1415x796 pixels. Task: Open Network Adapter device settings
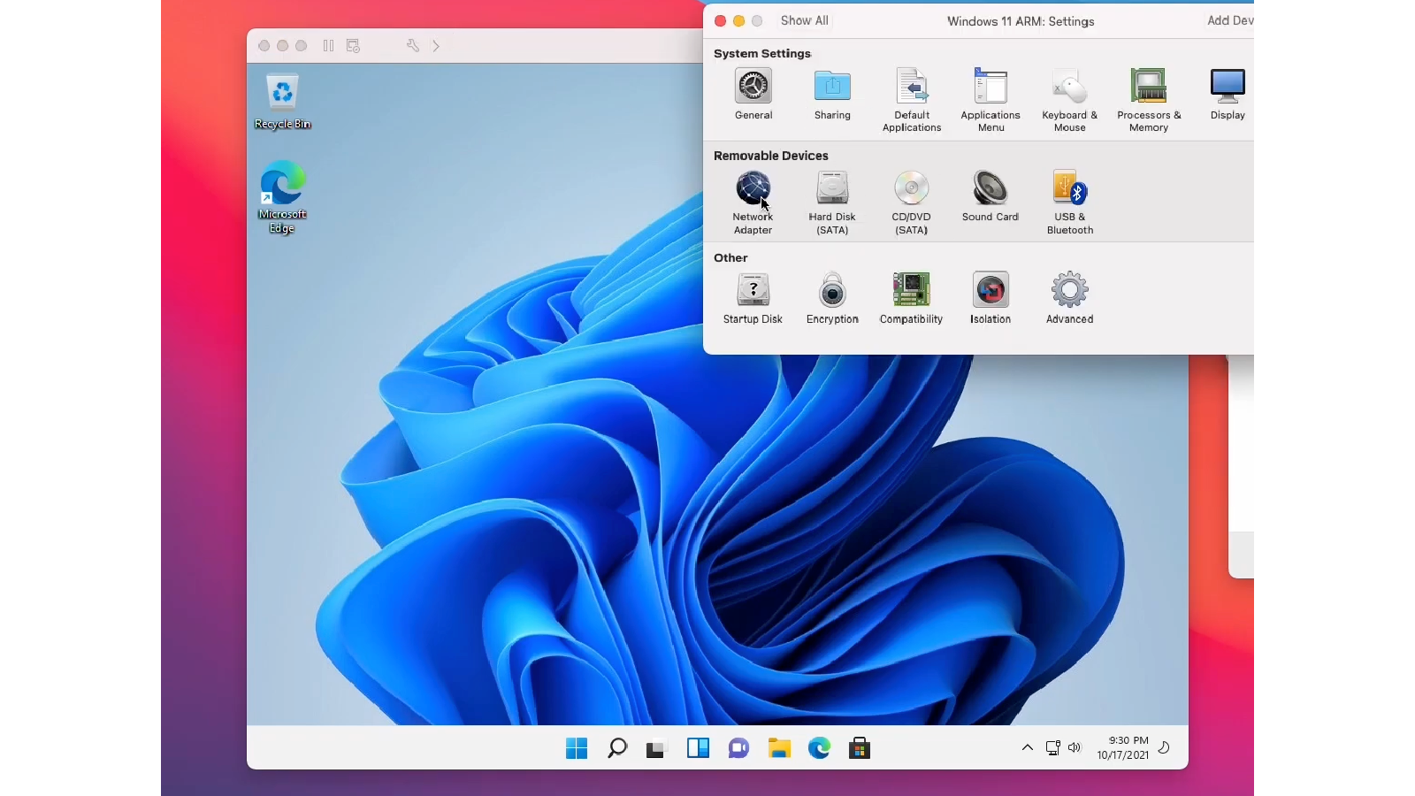tap(753, 203)
